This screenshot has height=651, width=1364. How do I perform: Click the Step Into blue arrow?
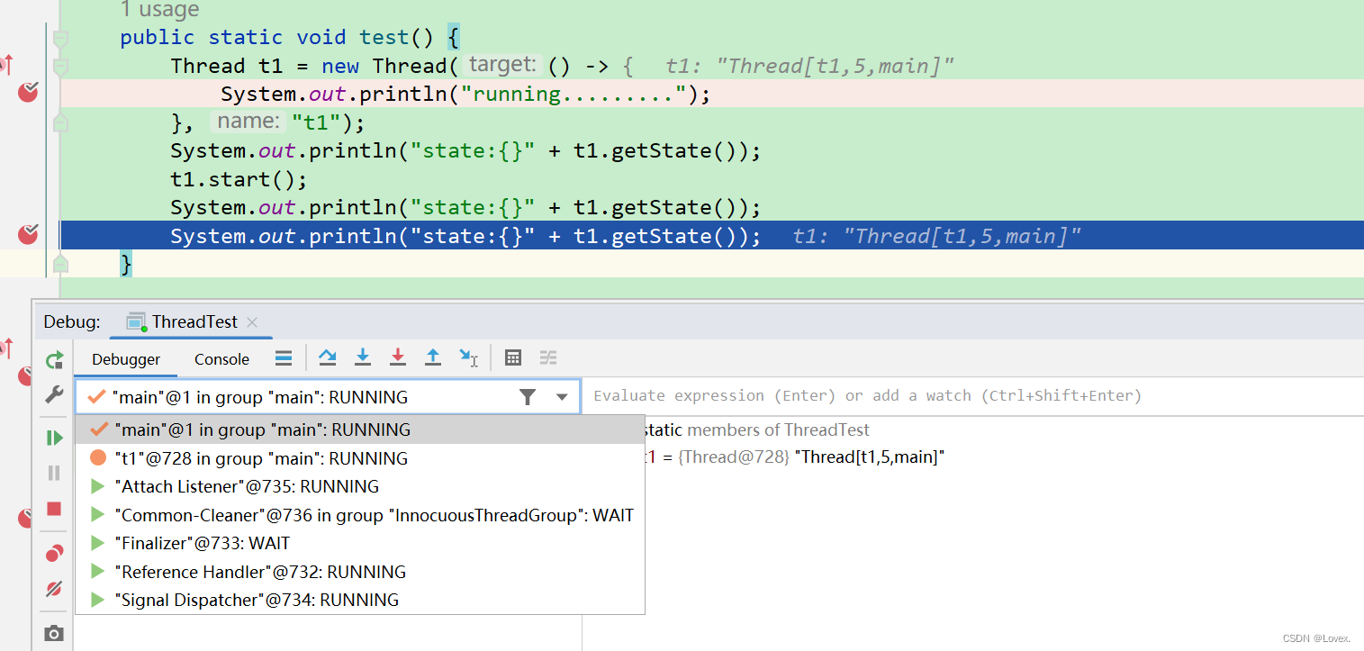coord(363,357)
